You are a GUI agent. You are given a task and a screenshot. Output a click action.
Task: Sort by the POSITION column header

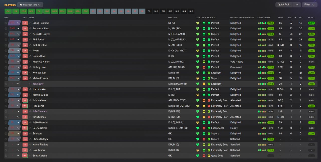172,18
